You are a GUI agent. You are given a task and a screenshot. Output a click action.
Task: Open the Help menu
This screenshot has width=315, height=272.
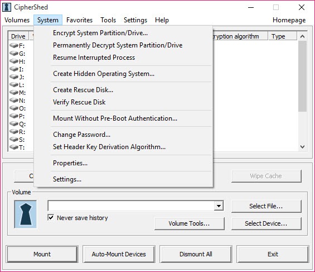pyautogui.click(x=162, y=20)
